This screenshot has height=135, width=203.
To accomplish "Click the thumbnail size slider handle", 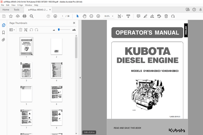I will coord(59,30).
